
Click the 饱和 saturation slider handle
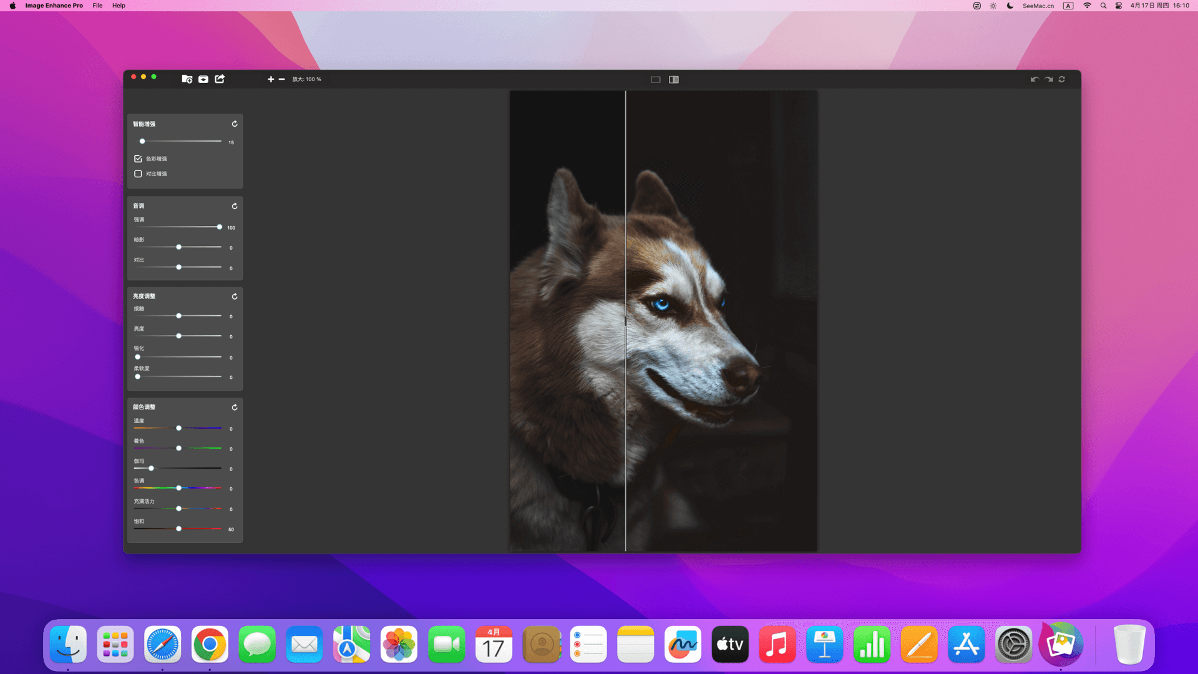(179, 529)
